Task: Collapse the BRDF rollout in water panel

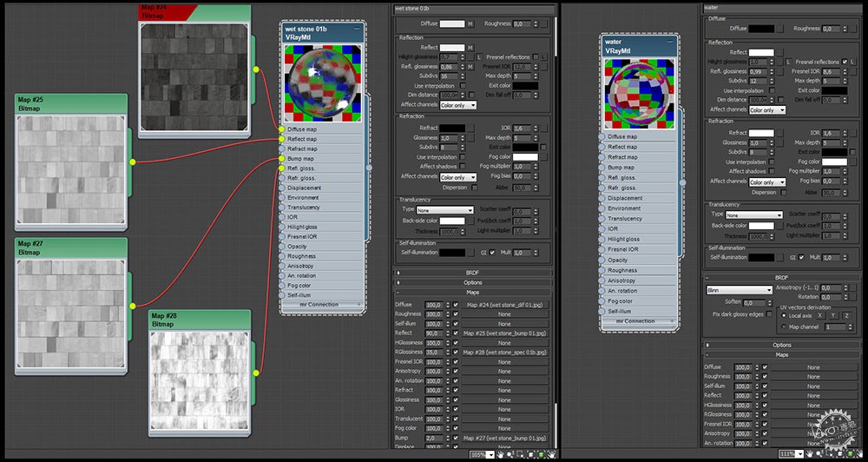Action: coord(782,278)
